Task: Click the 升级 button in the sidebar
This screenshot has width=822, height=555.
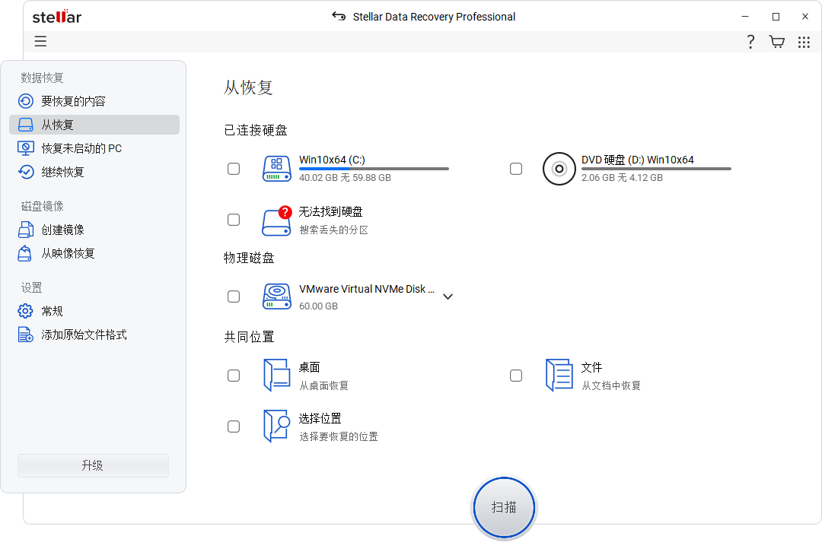Action: (x=92, y=465)
